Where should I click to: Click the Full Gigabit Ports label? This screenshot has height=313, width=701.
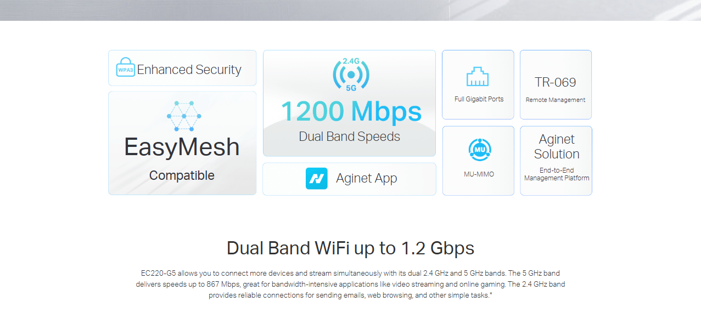[479, 99]
